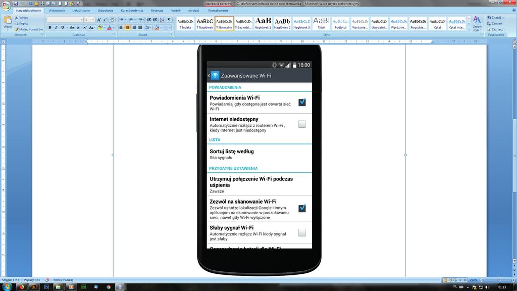Click the volume icon in system tray
The height and width of the screenshot is (291, 517).
click(x=487, y=287)
